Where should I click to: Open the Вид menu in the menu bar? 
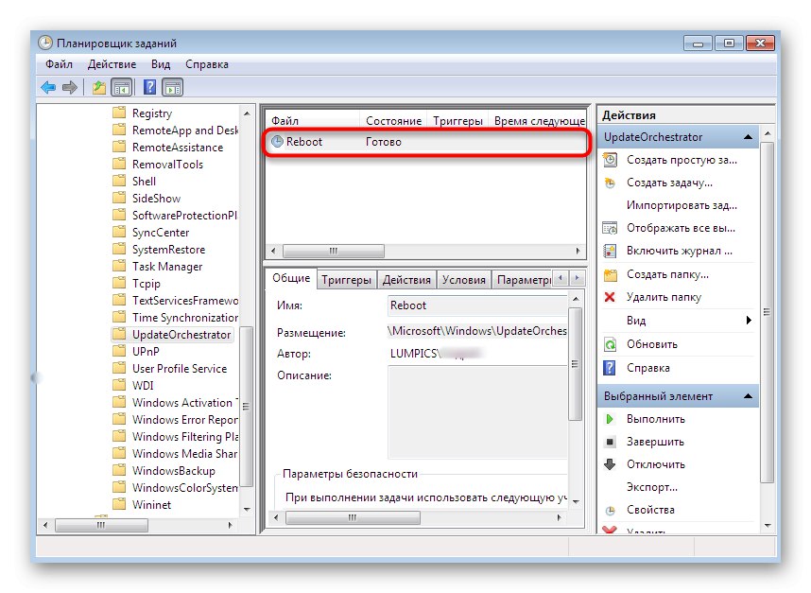click(161, 64)
